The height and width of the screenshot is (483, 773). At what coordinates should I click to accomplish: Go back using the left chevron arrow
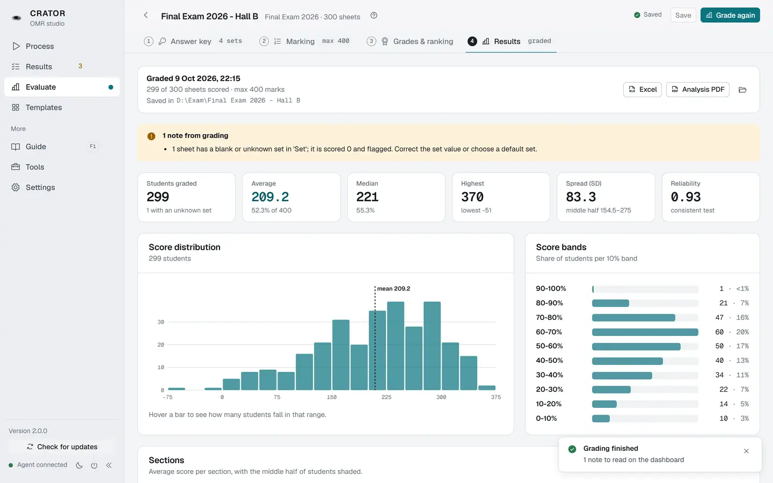pos(146,16)
